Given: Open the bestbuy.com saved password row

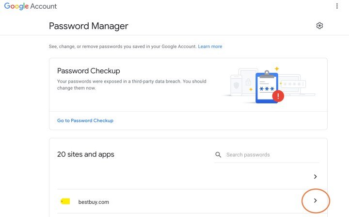Looking at the screenshot, I should [x=188, y=201].
